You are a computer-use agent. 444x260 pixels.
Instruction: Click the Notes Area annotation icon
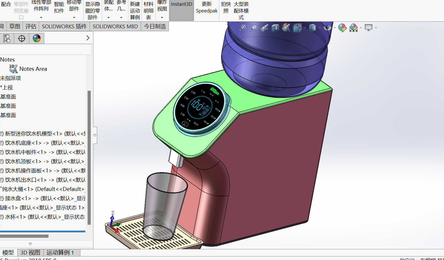coord(13,69)
